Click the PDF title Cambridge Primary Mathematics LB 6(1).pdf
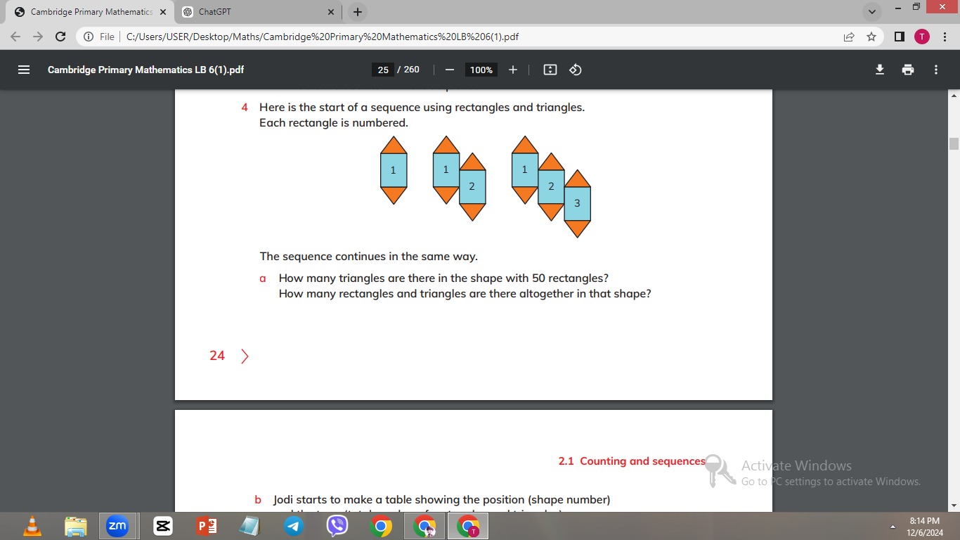Image resolution: width=960 pixels, height=540 pixels. pos(146,70)
